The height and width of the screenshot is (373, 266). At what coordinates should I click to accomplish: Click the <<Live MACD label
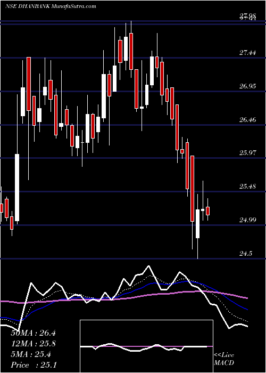click(x=224, y=359)
